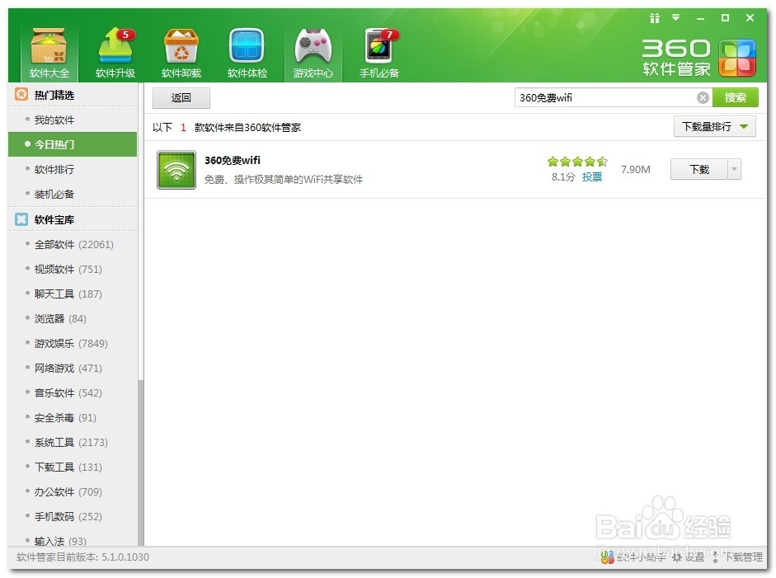Select 聊天工具 (187) category
776x578 pixels.
tap(73, 294)
